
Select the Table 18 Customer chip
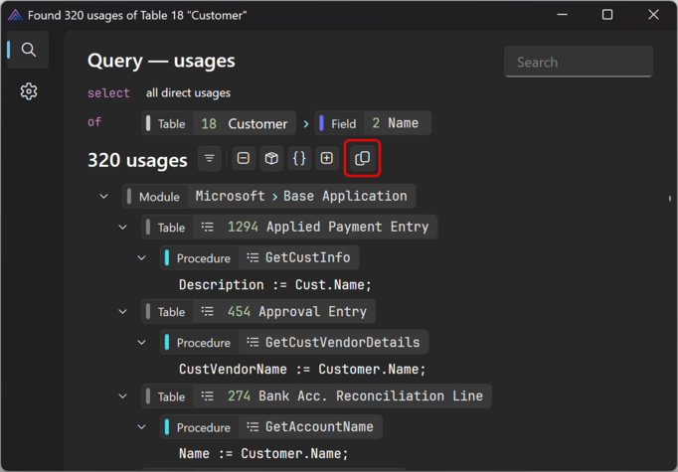pyautogui.click(x=218, y=124)
